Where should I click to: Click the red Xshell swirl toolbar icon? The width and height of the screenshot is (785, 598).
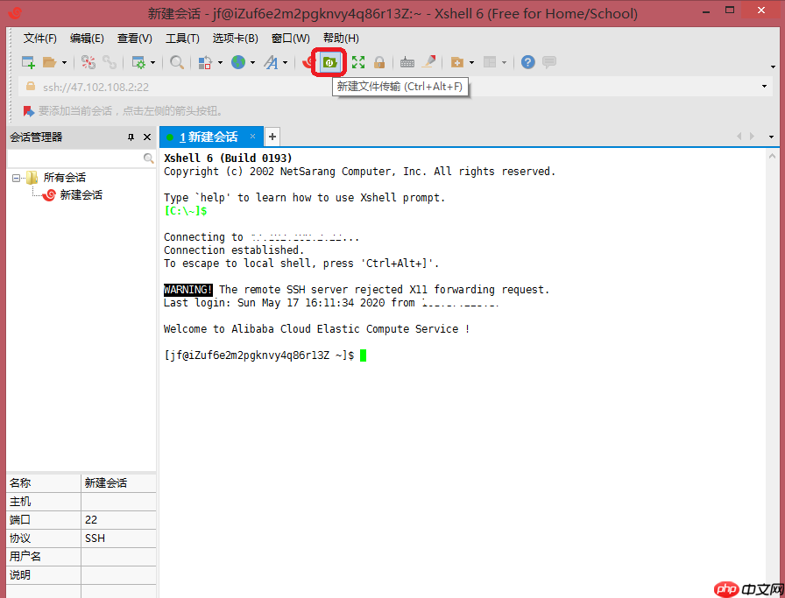pos(308,62)
